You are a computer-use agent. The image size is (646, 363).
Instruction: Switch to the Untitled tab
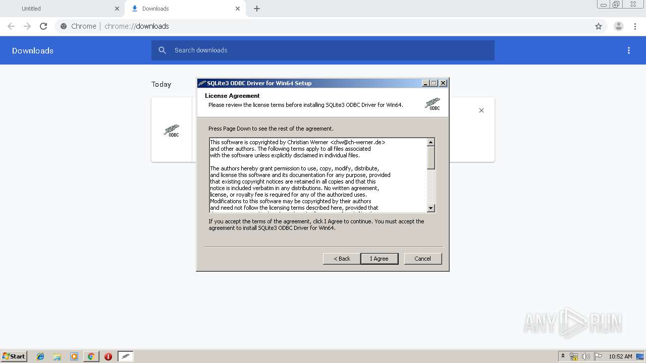tap(63, 9)
